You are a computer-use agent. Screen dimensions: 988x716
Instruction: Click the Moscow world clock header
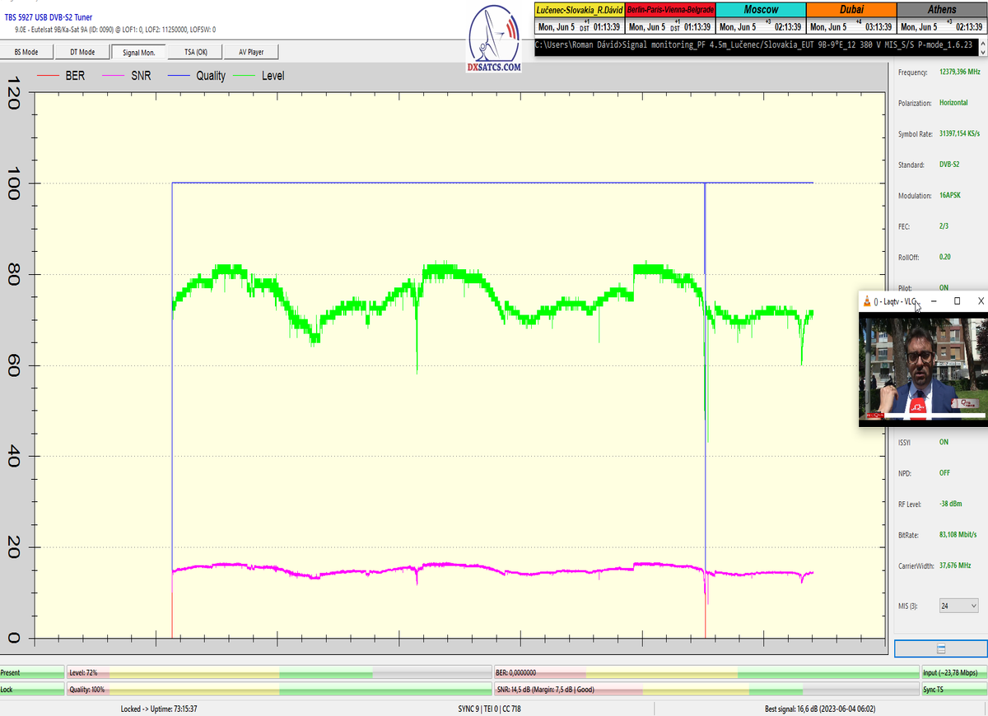[x=760, y=9]
